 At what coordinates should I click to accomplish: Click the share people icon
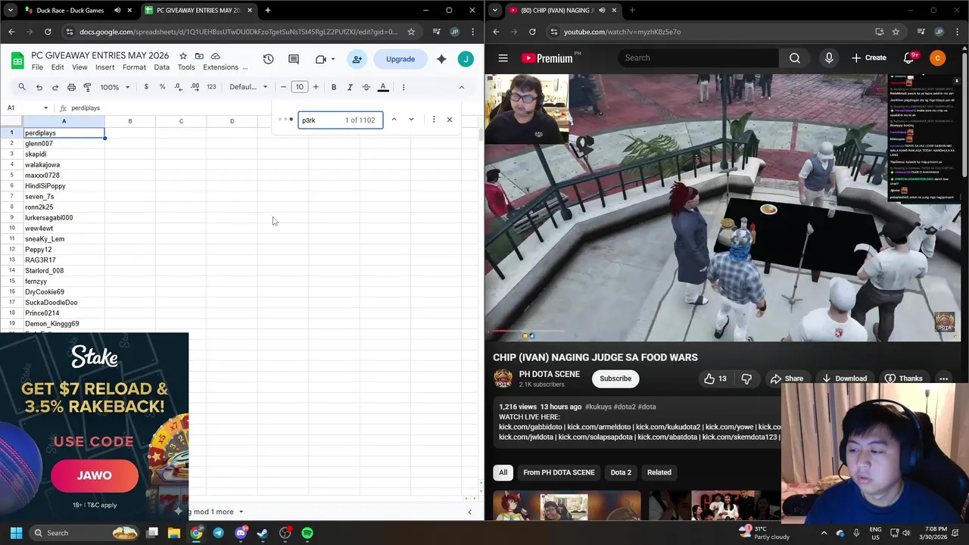pos(357,59)
